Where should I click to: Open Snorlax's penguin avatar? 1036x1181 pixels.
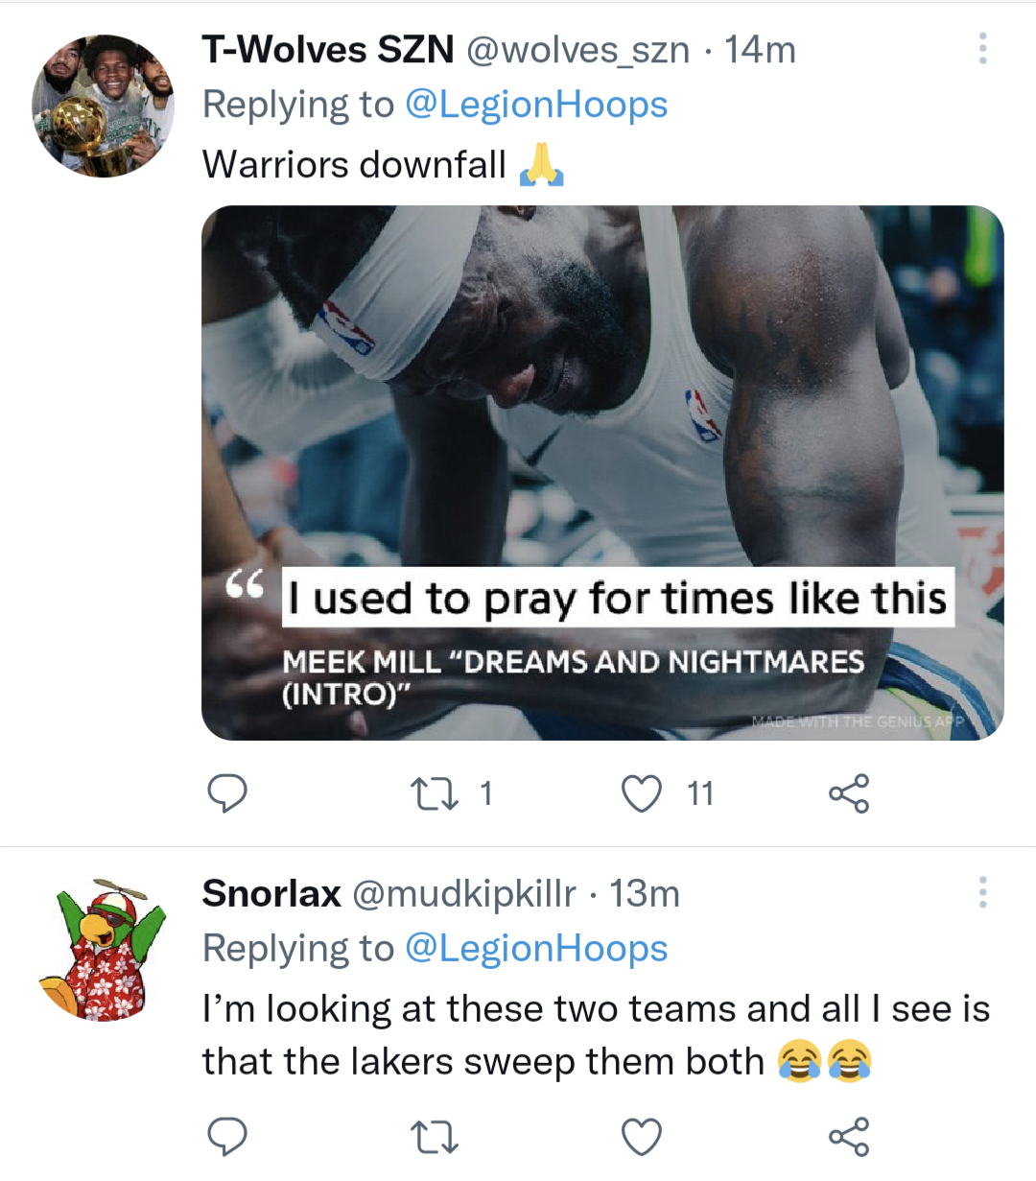[x=103, y=948]
